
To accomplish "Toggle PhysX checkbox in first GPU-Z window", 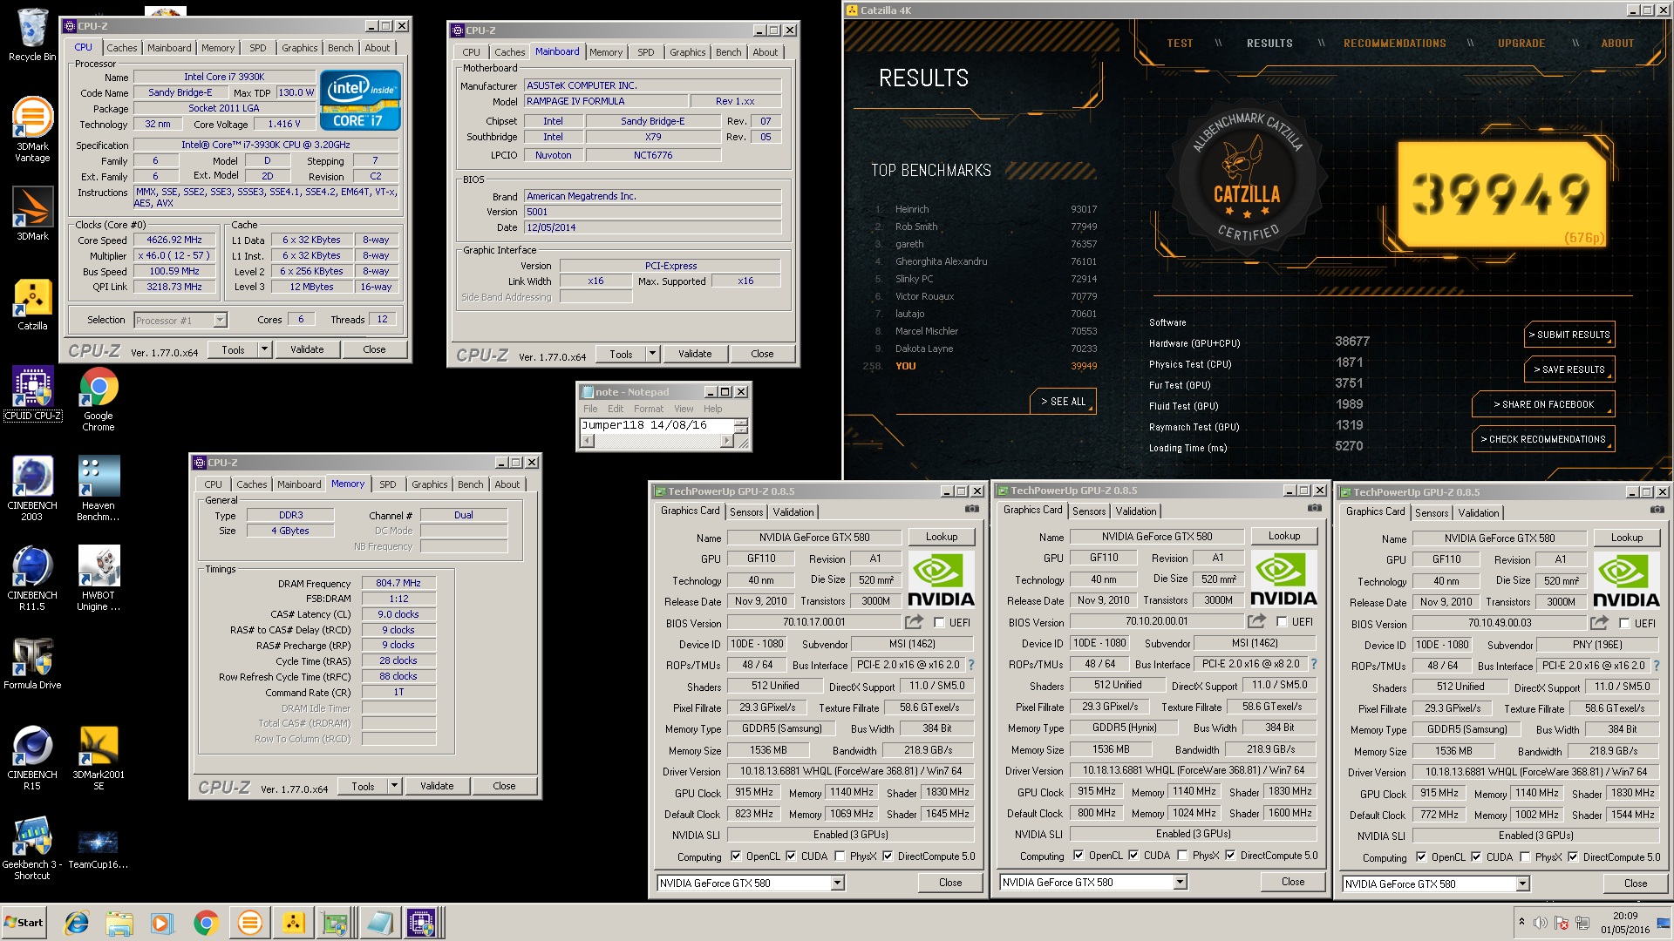I will tap(840, 856).
